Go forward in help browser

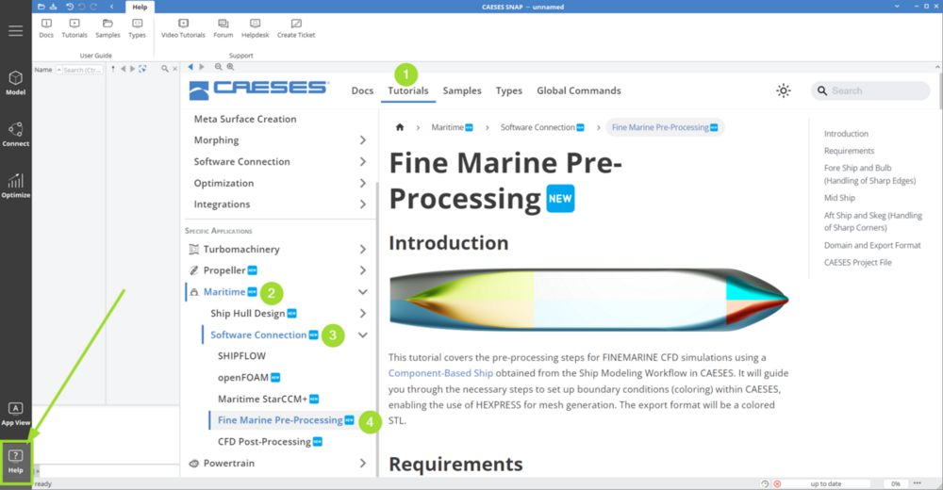click(202, 67)
